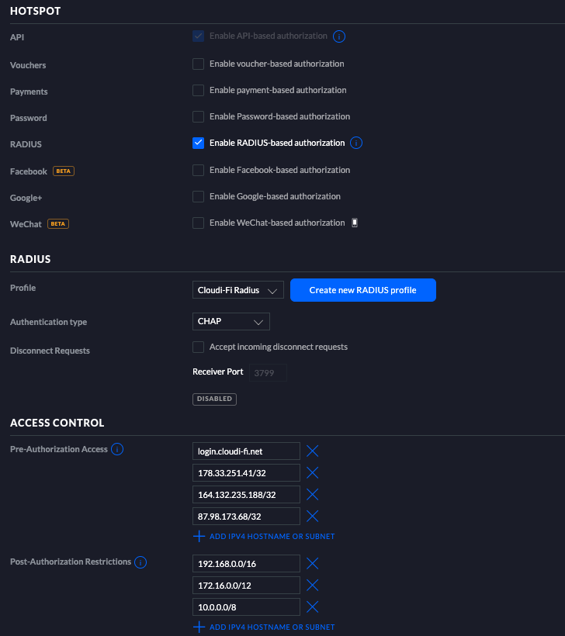Enable Facebook-based authorization checkbox
565x636 pixels.
pyautogui.click(x=198, y=170)
